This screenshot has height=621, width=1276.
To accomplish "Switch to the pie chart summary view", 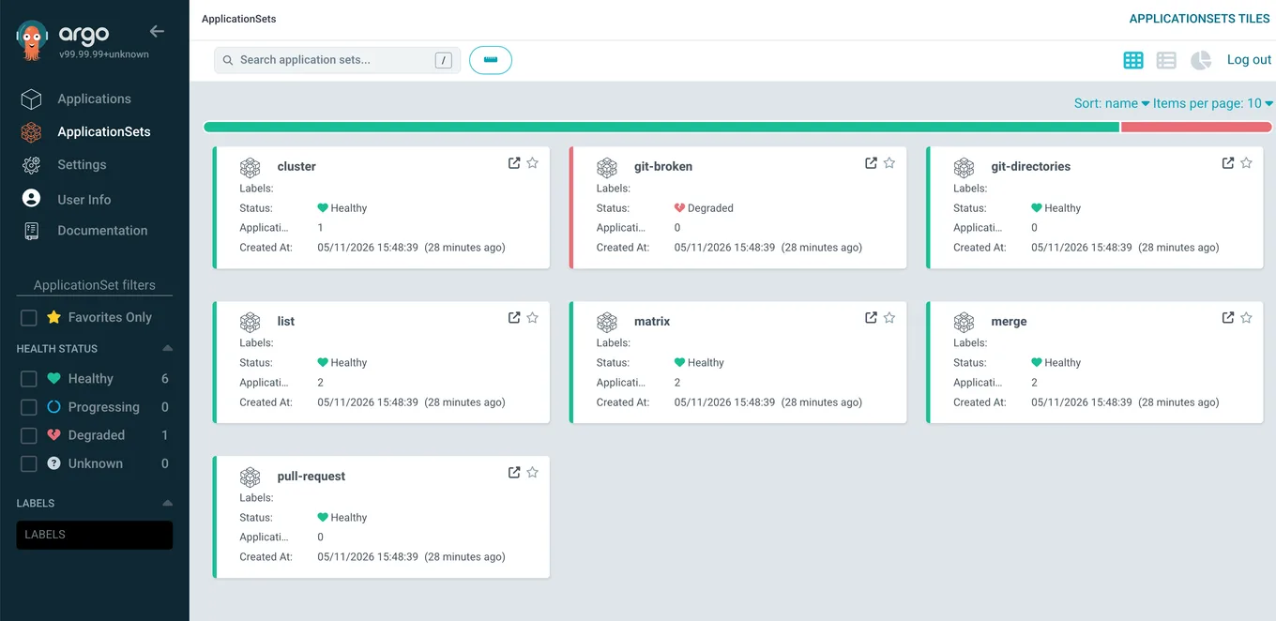I will coord(1201,60).
